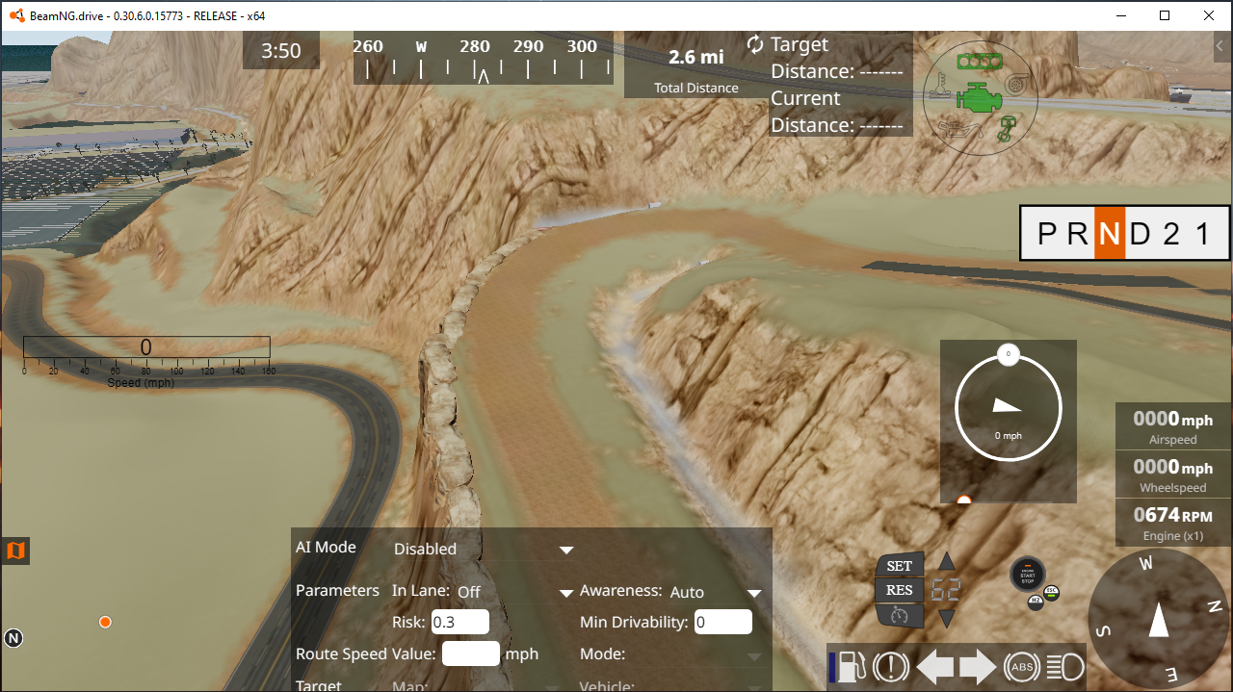
Task: Open the In Lane Off dropdown
Action: (515, 592)
